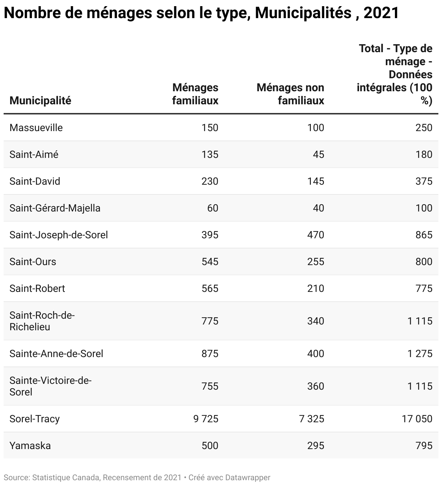Click the Total - Type de ménage header
This screenshot has height=486, width=442.
tap(395, 75)
